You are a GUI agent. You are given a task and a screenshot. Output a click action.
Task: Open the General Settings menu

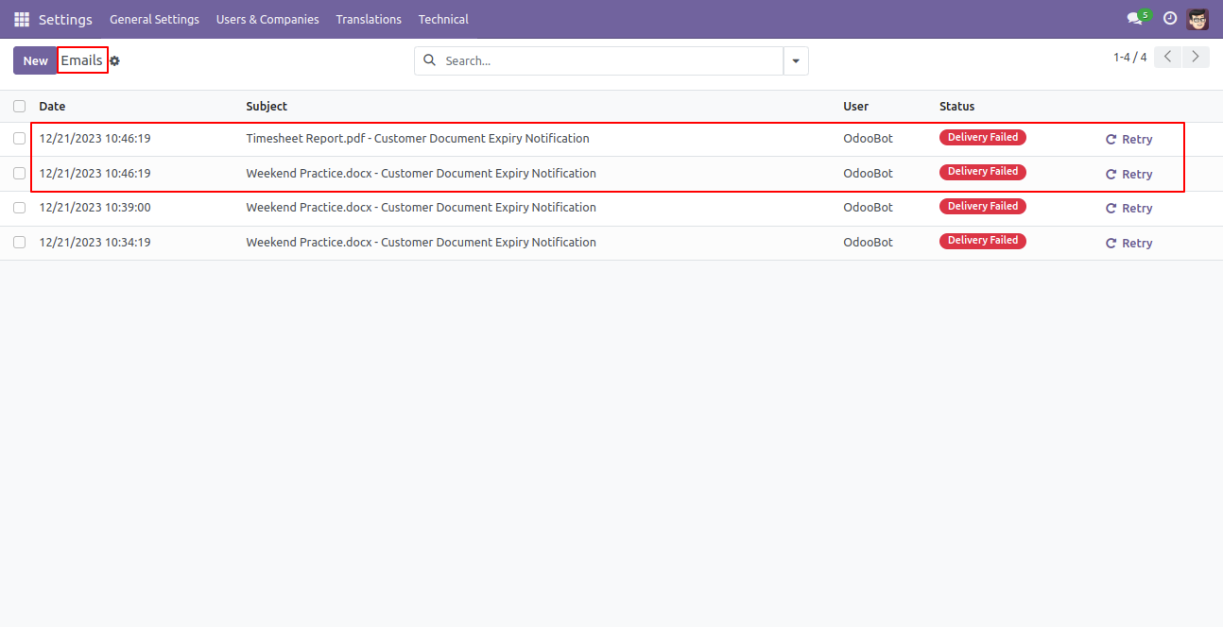[154, 19]
